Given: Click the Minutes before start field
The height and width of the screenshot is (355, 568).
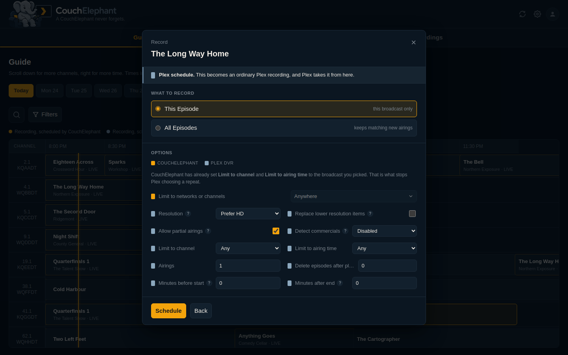Looking at the screenshot, I should pos(248,283).
